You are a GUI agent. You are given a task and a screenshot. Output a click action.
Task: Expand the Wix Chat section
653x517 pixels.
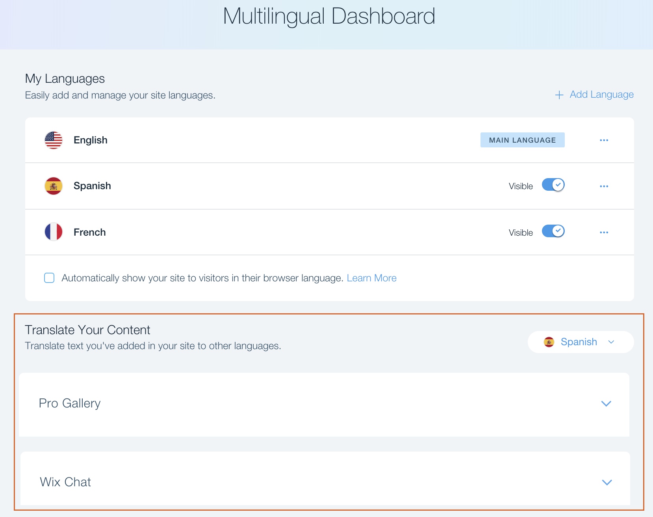click(x=607, y=482)
